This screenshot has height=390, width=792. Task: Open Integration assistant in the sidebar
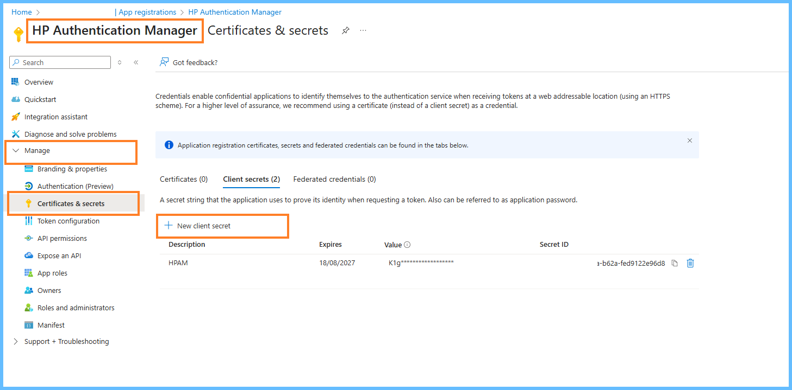point(56,117)
